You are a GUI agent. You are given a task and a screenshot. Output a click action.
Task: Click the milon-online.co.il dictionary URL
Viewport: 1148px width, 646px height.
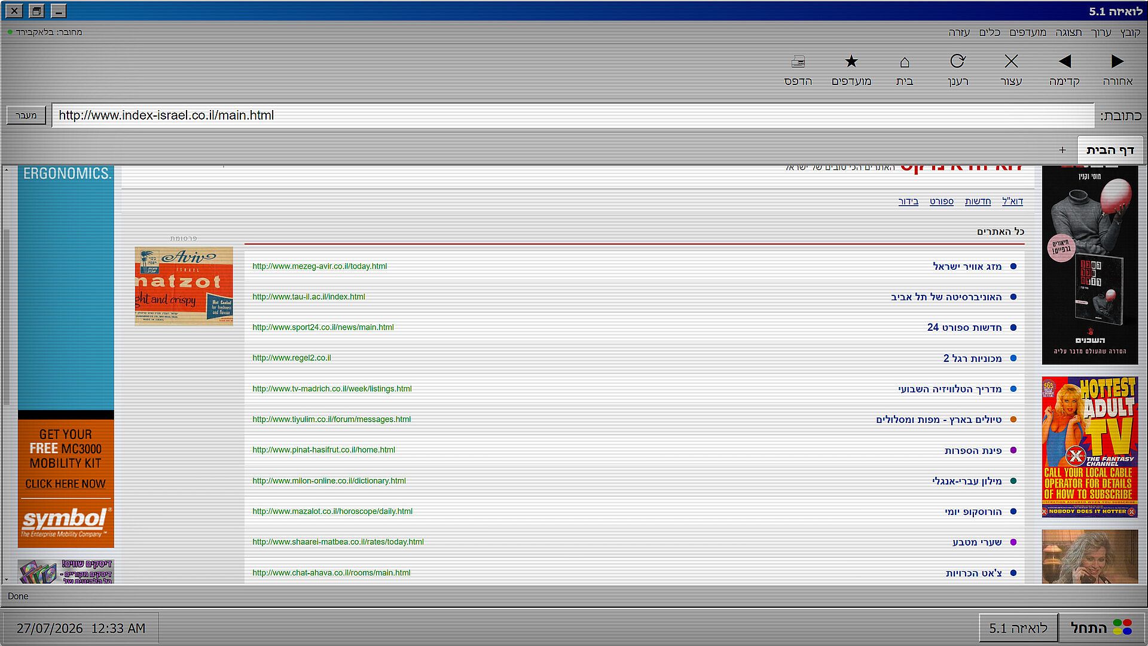(329, 481)
